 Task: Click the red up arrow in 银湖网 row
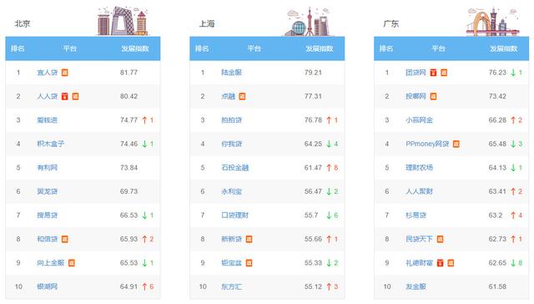click(x=144, y=287)
